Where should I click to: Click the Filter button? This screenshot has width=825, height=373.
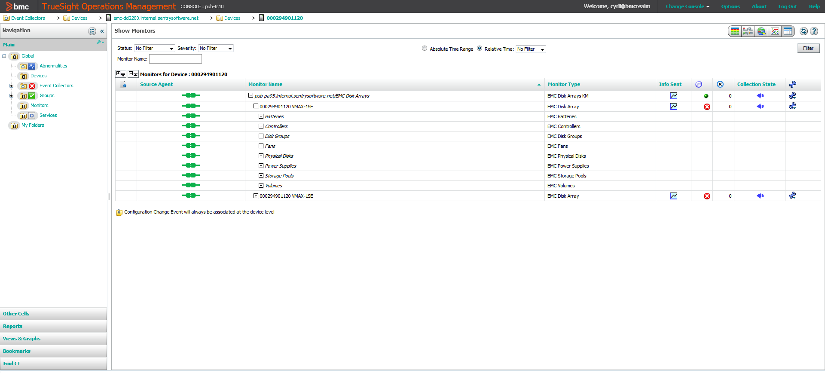(808, 48)
